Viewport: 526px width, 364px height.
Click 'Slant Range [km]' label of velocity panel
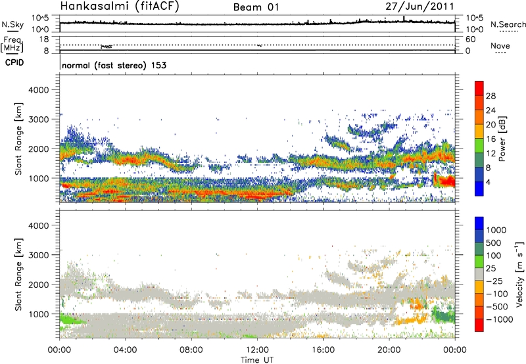tap(19, 274)
